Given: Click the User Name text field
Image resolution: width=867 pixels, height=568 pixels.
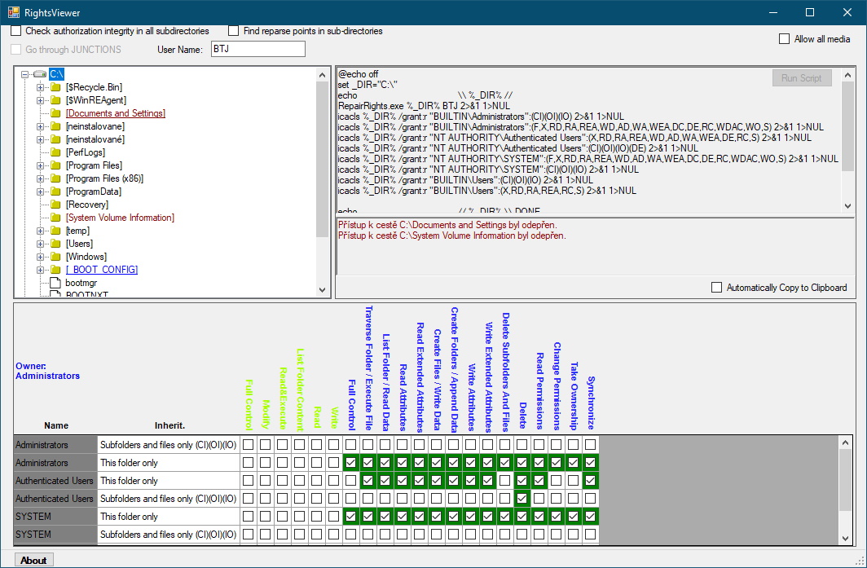Looking at the screenshot, I should click(x=257, y=50).
